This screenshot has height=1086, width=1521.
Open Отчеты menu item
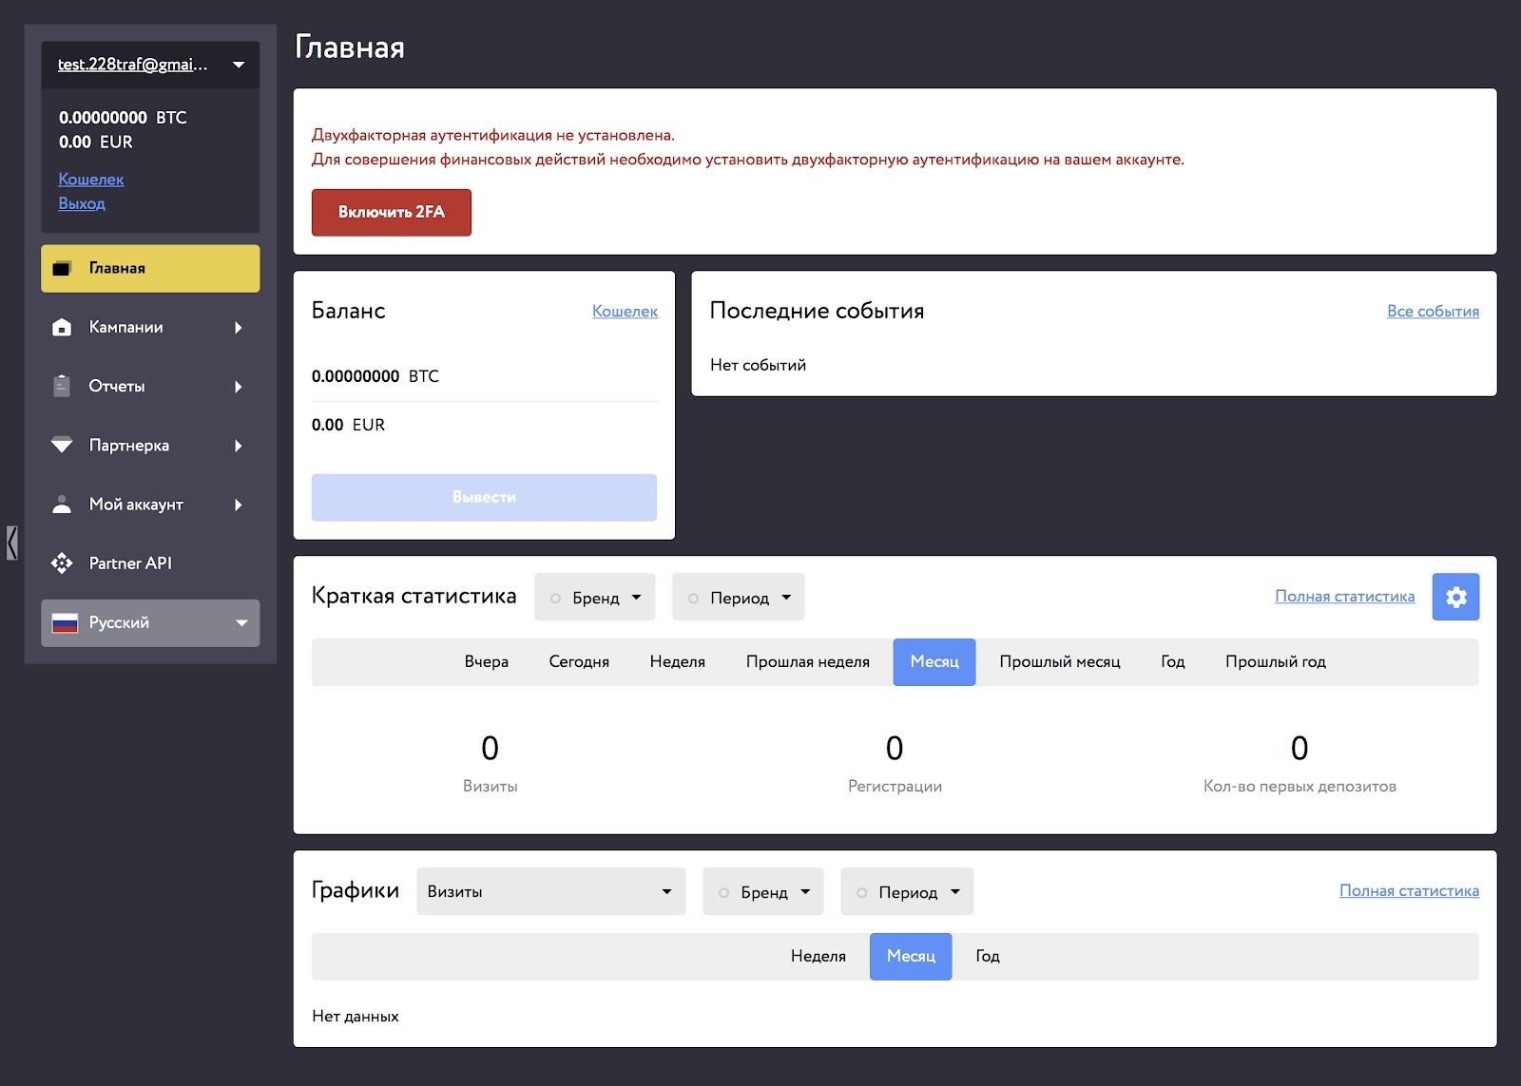pos(150,387)
